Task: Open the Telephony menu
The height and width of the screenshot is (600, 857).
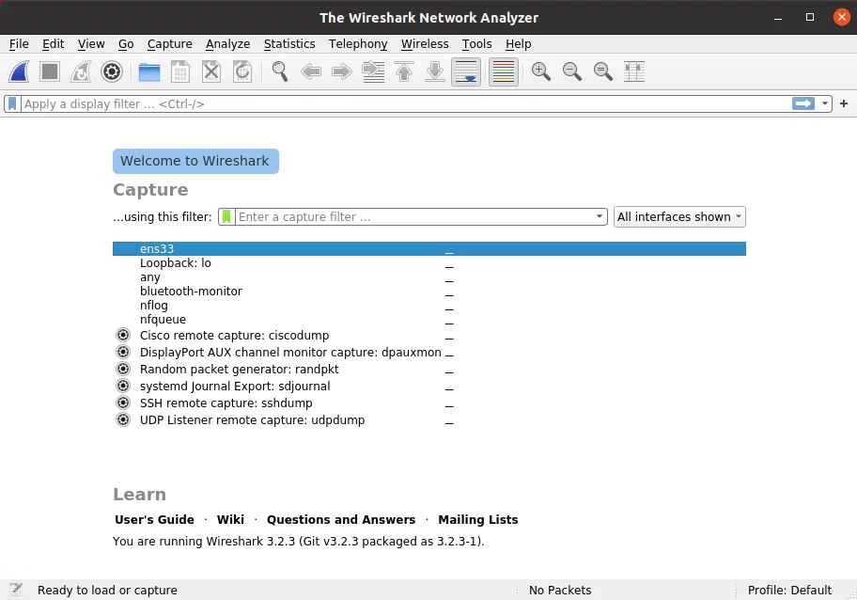Action: [358, 44]
